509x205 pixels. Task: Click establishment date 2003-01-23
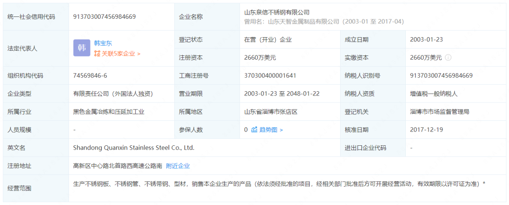(426, 40)
